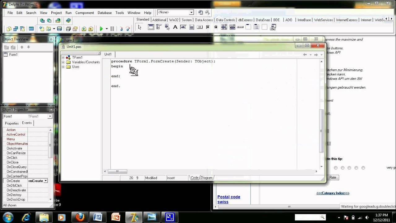Open the File menu
Viewport: 396px width, 223px height.
pyautogui.click(x=10, y=13)
